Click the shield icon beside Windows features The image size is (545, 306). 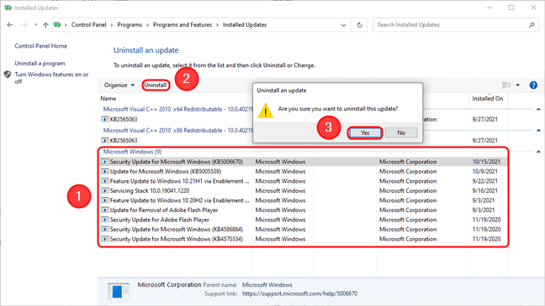pyautogui.click(x=8, y=75)
